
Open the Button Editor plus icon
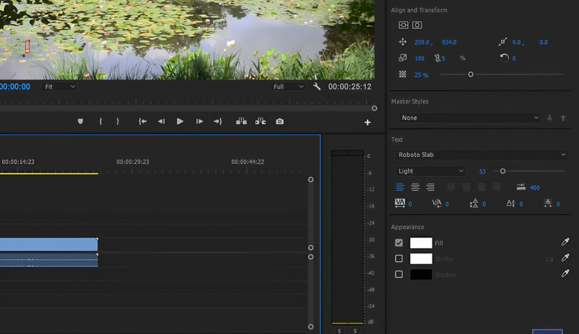368,123
